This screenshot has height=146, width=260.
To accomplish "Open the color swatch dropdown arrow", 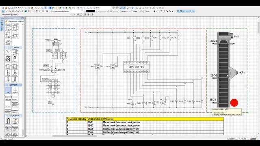I will (96, 11).
